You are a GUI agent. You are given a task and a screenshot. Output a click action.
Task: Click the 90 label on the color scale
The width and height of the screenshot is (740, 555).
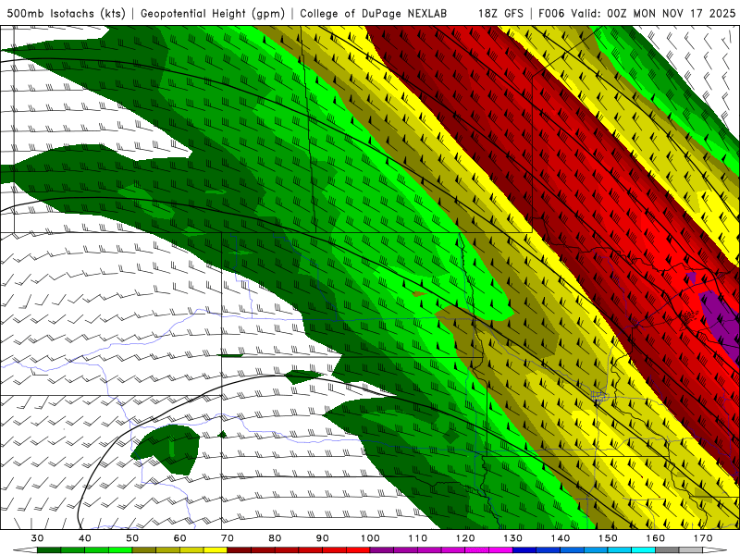coord(322,538)
